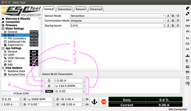Click the connect plug icon in the right toolbar
Viewport: 191px width, 111px height.
click(x=187, y=8)
